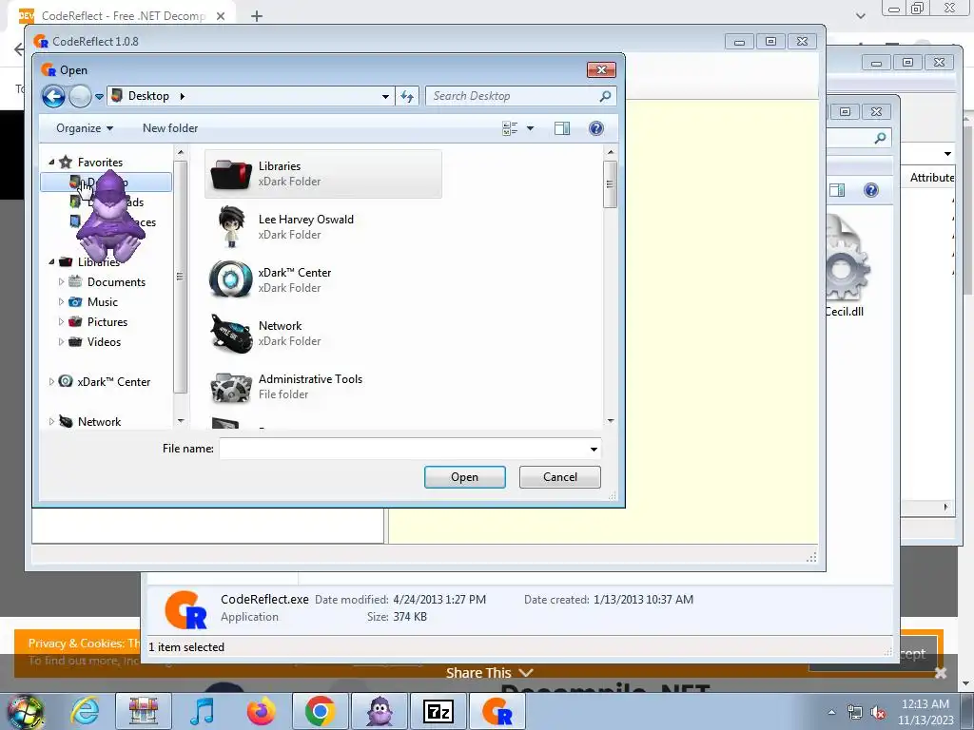The image size is (974, 730).
Task: Click navigation pane scroll down arrow
Action: [180, 421]
